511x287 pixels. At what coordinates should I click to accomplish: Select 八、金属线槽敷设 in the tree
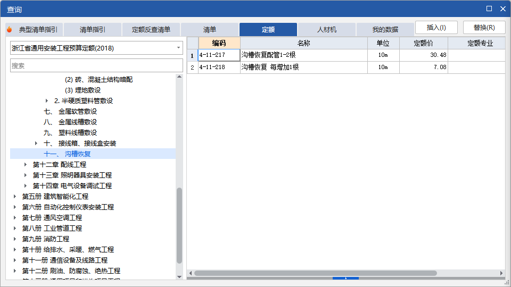(70, 122)
